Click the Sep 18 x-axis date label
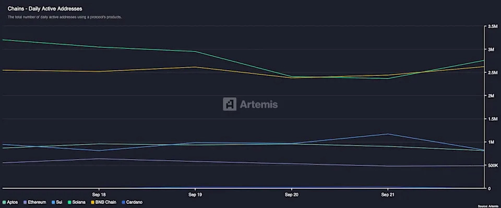This screenshot has width=501, height=208. tap(99, 194)
